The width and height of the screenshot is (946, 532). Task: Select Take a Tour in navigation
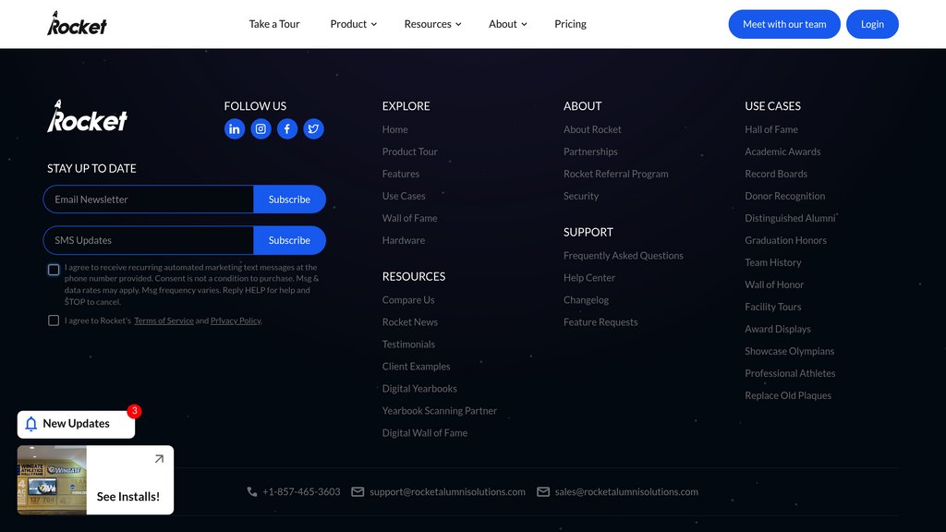[274, 24]
